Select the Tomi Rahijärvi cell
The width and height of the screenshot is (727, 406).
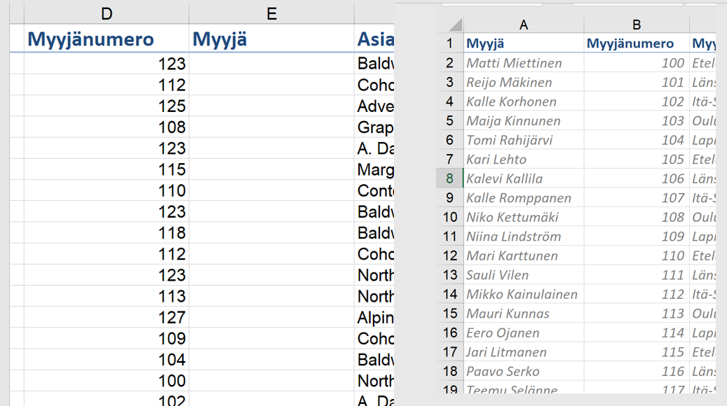tap(523, 140)
